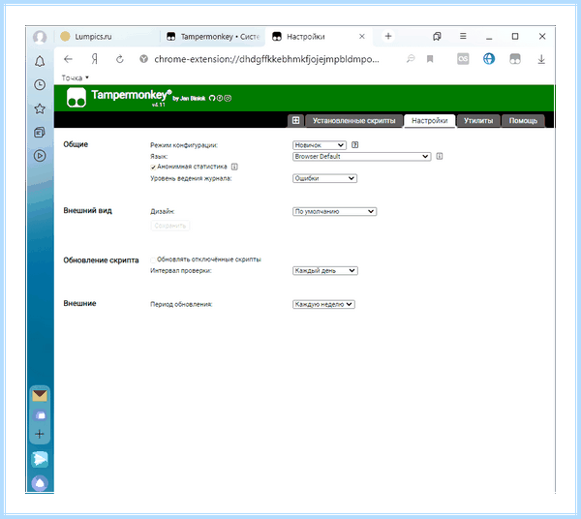The width and height of the screenshot is (581, 519).
Task: Click the Сохранить button
Action: click(170, 226)
